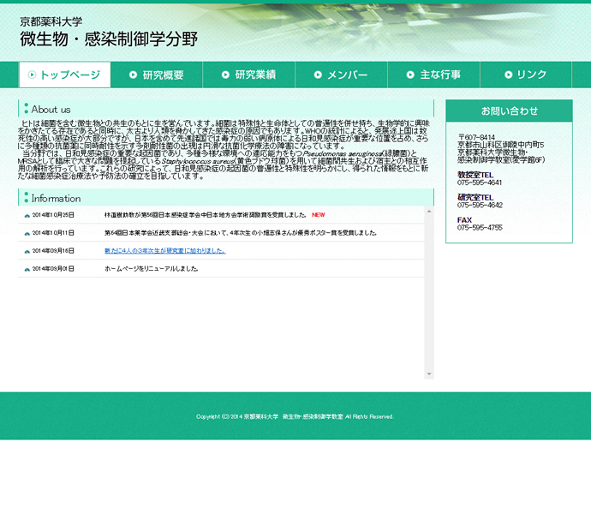The image size is (591, 514).
Task: Click play-arrow icon beside トップページ
Action: click(32, 75)
